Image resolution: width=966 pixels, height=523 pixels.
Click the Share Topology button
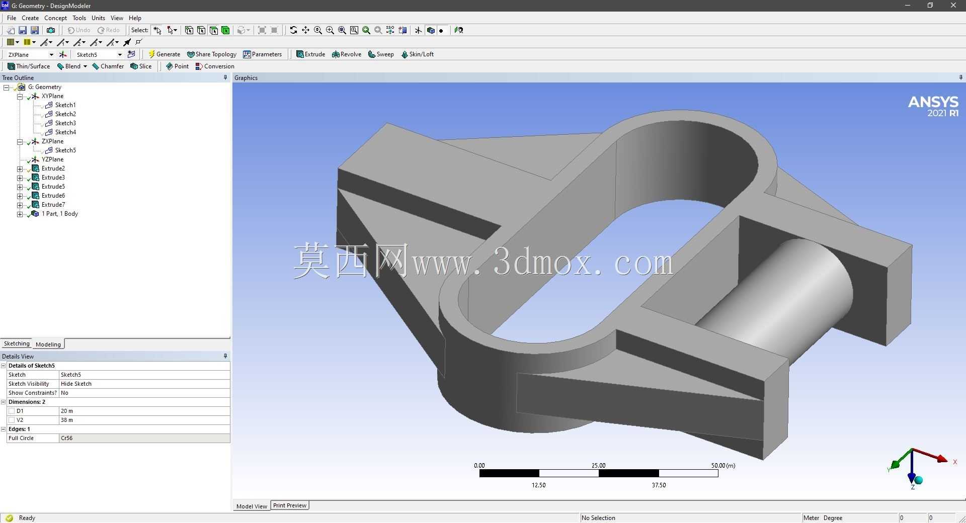click(211, 54)
